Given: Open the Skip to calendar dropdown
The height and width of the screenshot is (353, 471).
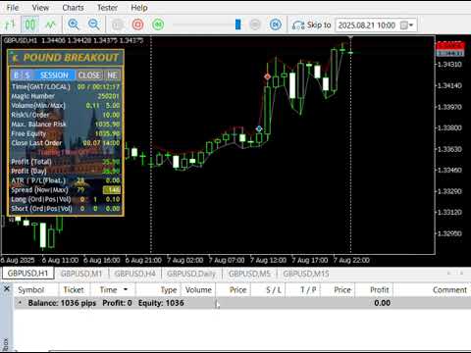Looking at the screenshot, I should click(407, 25).
